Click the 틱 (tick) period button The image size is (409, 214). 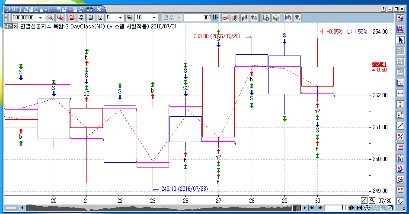[x=129, y=18]
